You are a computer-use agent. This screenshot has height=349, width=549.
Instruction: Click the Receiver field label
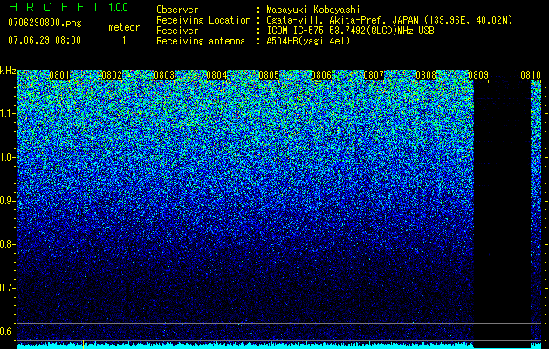click(177, 31)
